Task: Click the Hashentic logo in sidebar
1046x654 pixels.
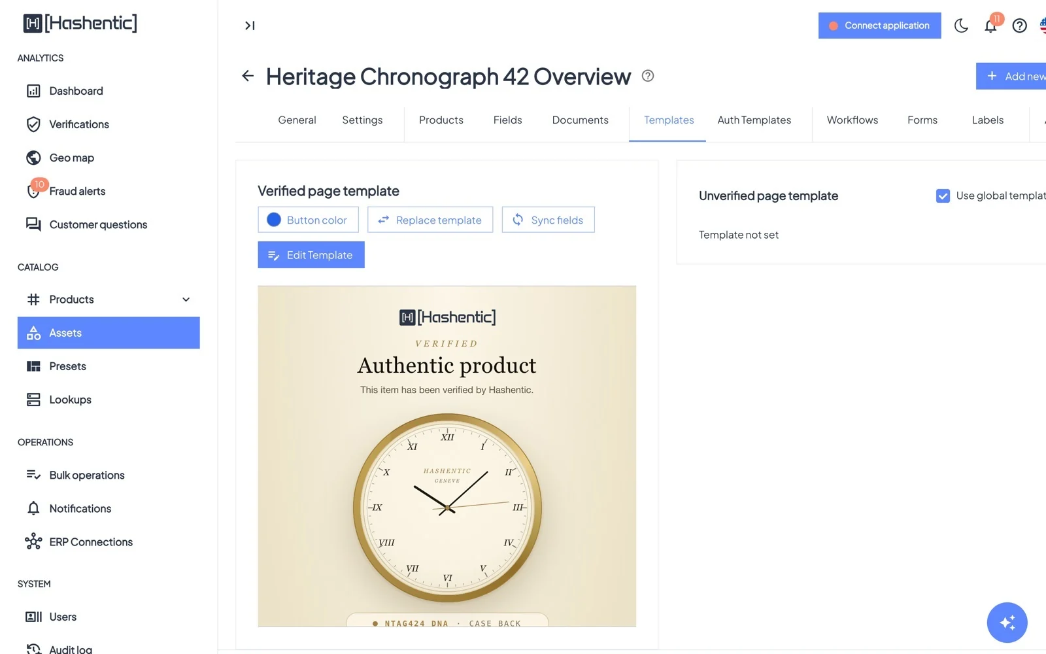Action: click(x=80, y=24)
